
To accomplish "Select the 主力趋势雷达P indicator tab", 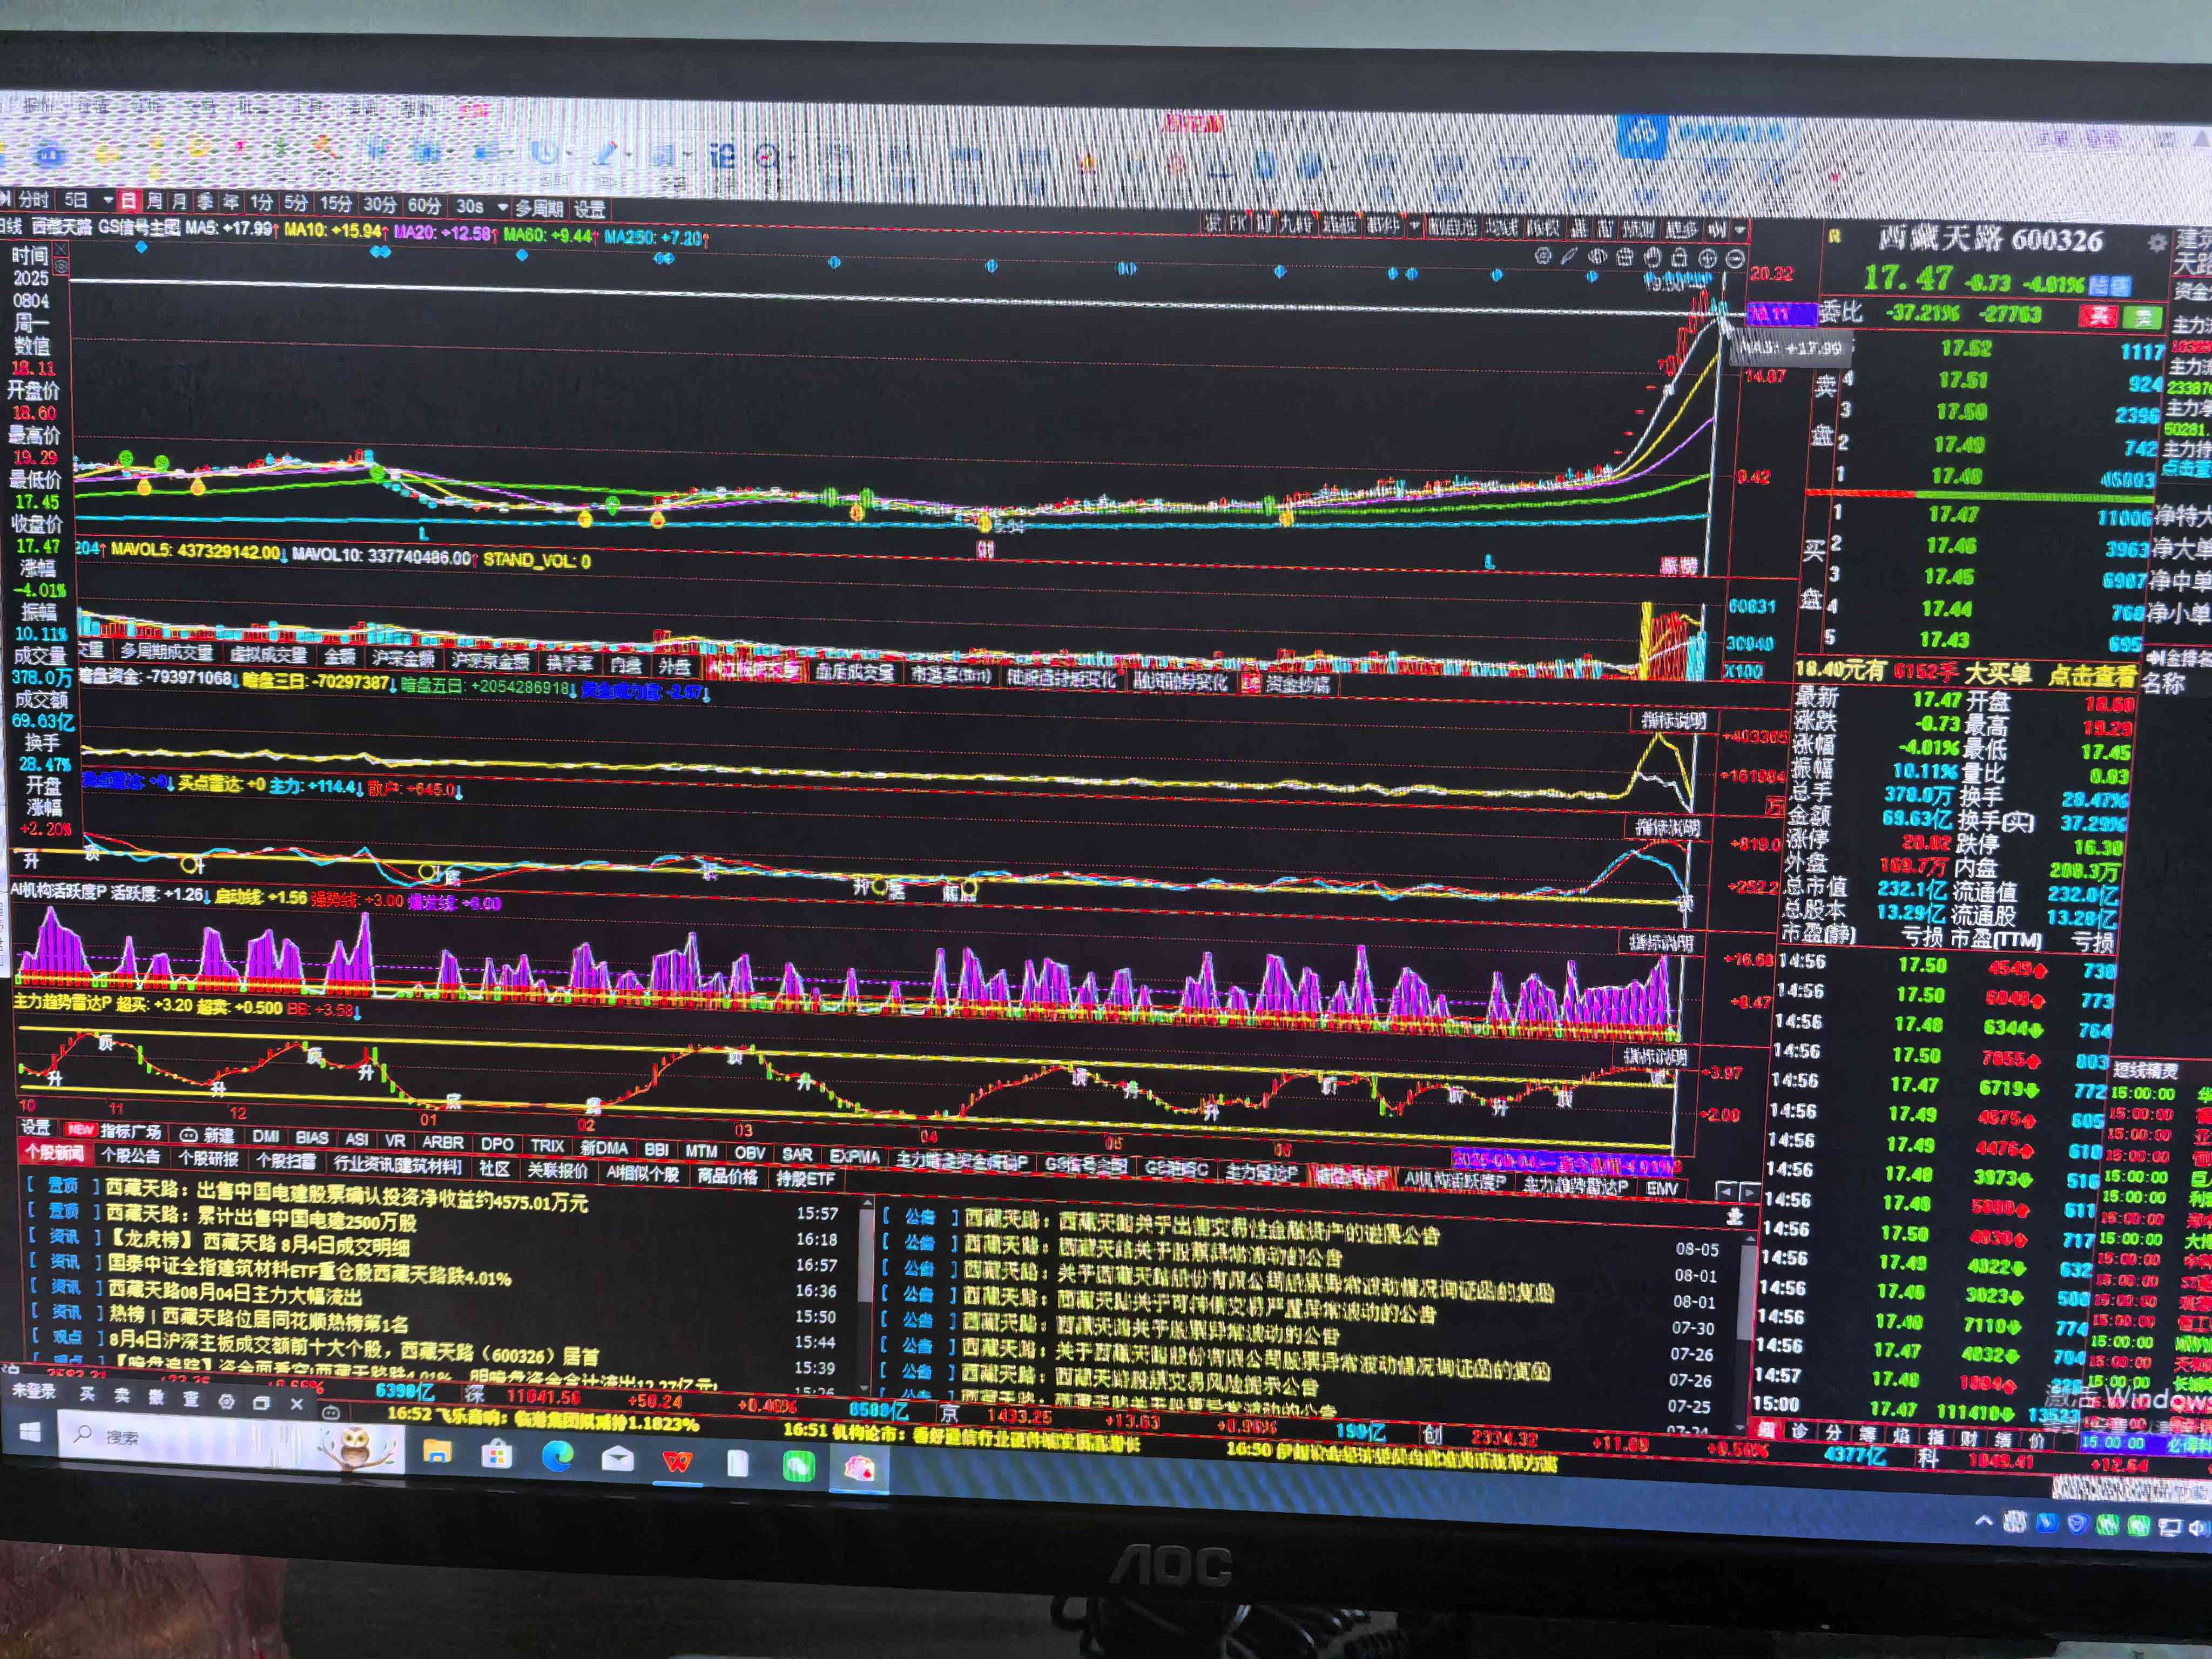I will coord(1575,1185).
